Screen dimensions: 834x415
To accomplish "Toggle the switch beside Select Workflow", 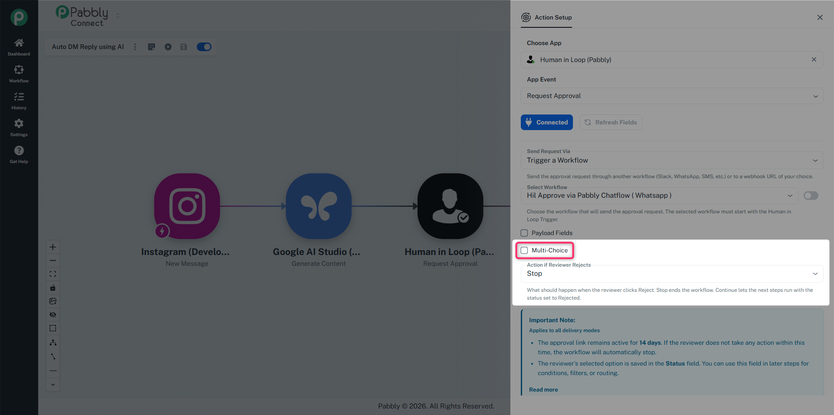I will pyautogui.click(x=811, y=196).
